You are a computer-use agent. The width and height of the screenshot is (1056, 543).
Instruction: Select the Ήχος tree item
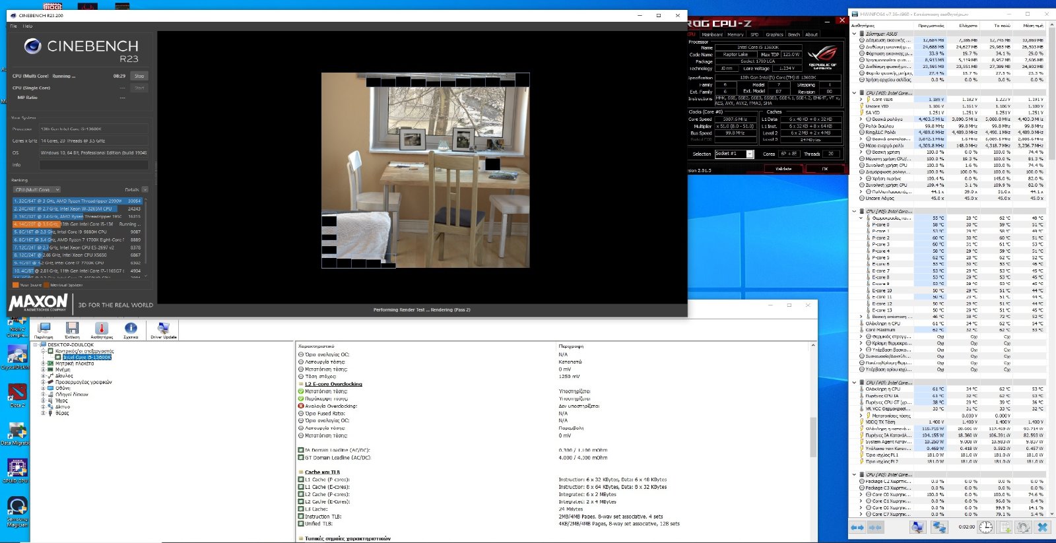[x=61, y=400]
